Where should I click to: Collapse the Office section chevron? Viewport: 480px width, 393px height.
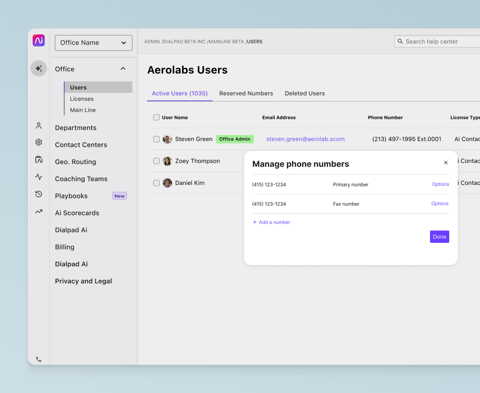[123, 68]
